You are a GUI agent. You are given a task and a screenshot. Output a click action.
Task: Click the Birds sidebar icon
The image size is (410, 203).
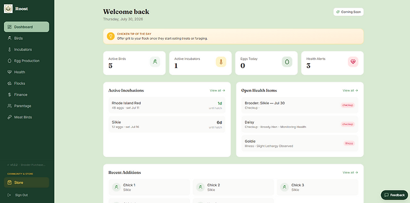pos(10,38)
